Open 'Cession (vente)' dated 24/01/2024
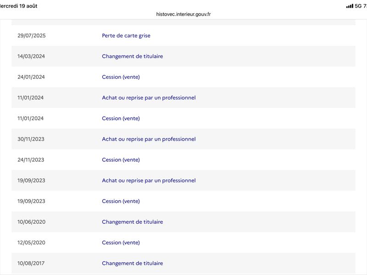This screenshot has width=367, height=275. (121, 77)
